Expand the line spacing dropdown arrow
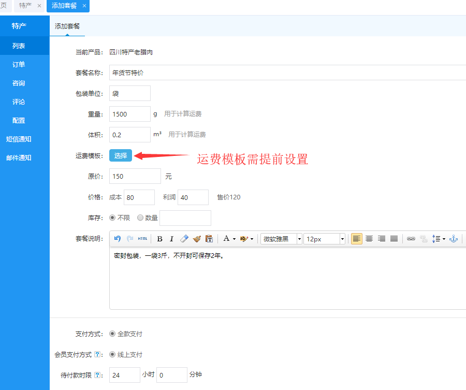This screenshot has width=466, height=390. click(x=444, y=239)
